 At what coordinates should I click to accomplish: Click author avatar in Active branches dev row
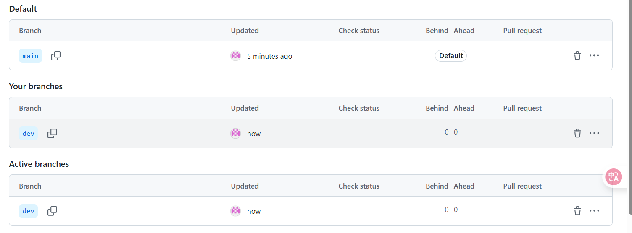tap(236, 211)
